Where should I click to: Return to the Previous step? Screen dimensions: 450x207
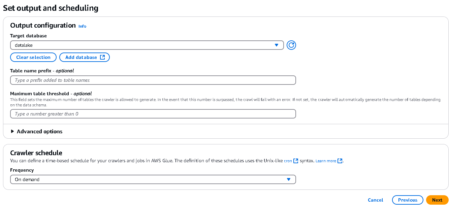(408, 200)
